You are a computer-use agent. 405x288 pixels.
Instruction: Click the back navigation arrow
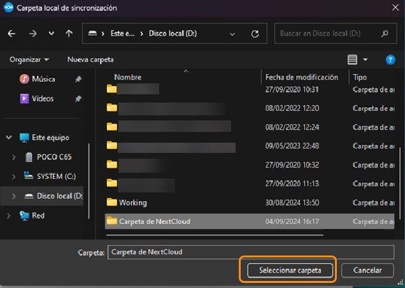11,34
